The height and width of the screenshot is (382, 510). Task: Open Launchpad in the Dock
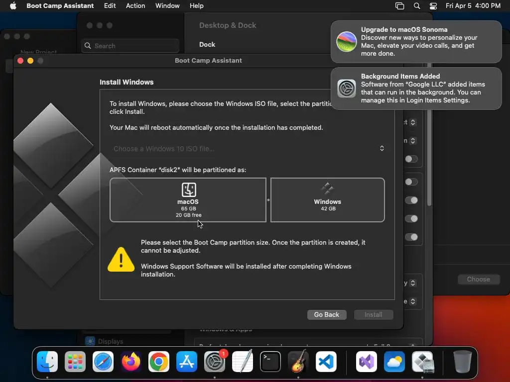75,362
